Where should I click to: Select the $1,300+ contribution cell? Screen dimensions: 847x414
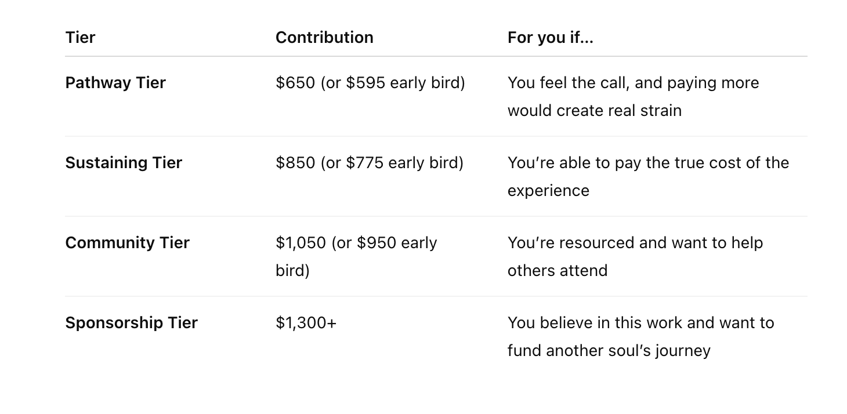pos(306,323)
